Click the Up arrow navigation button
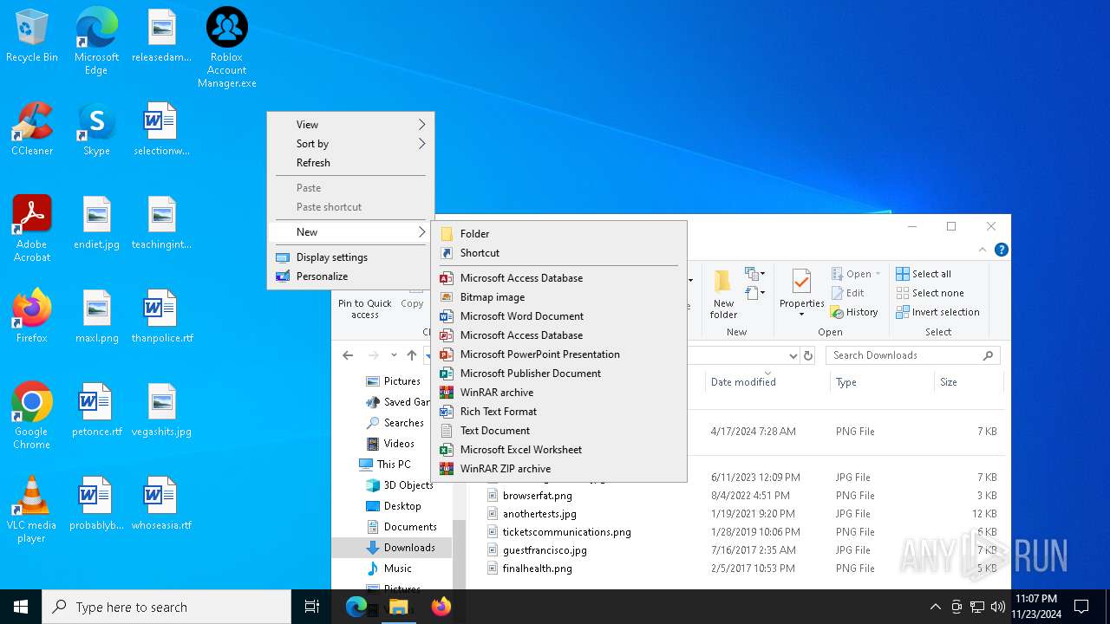This screenshot has height=624, width=1110. pyautogui.click(x=412, y=355)
